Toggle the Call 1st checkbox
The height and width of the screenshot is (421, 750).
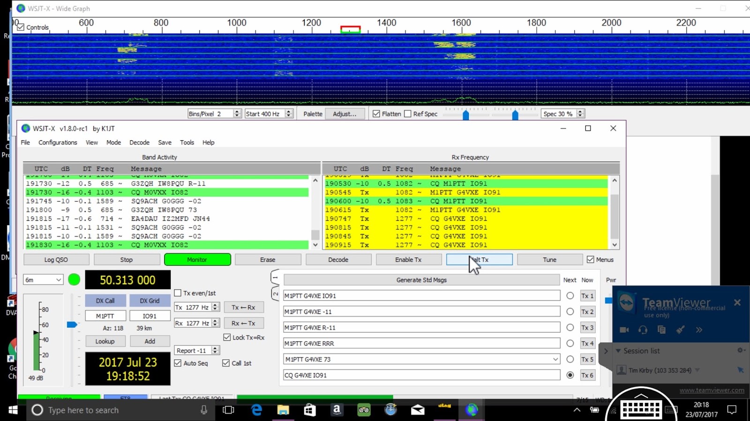coord(226,363)
